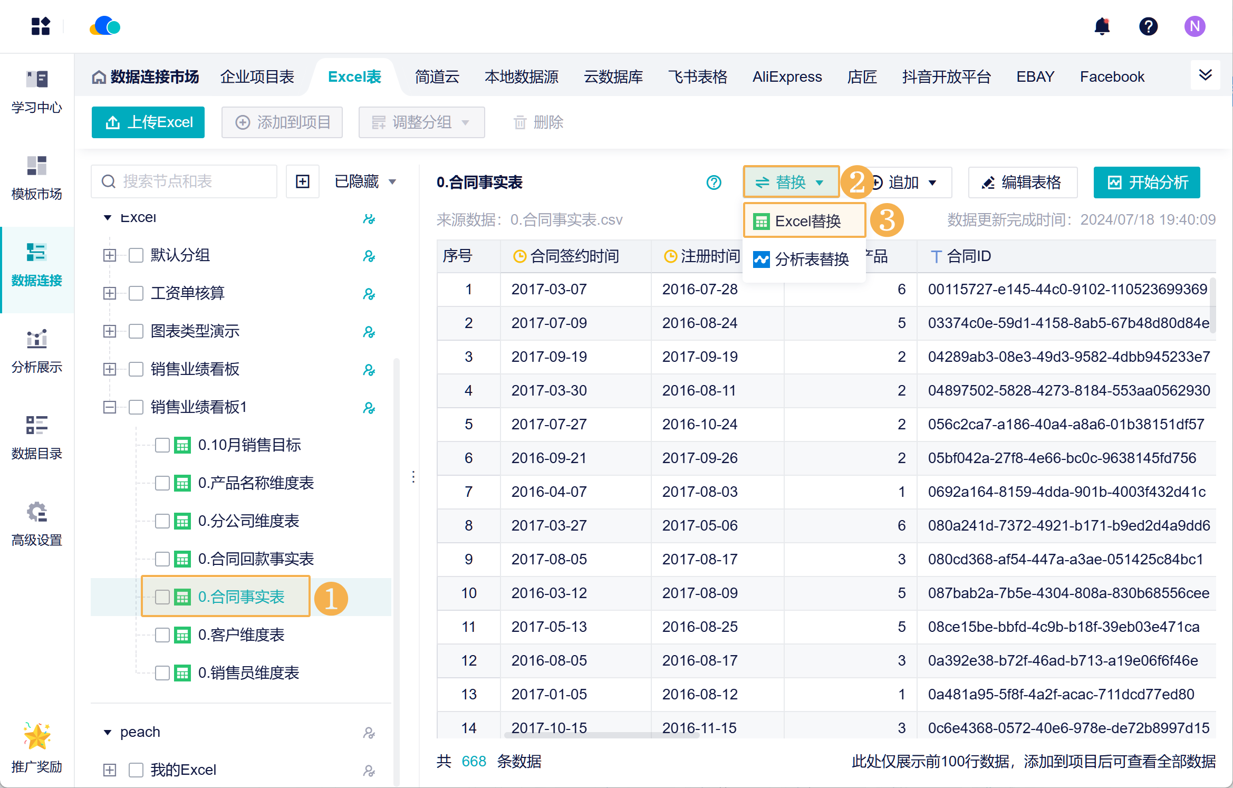Open the help question mark icon
Screen dimensions: 1233x788
click(x=1148, y=26)
